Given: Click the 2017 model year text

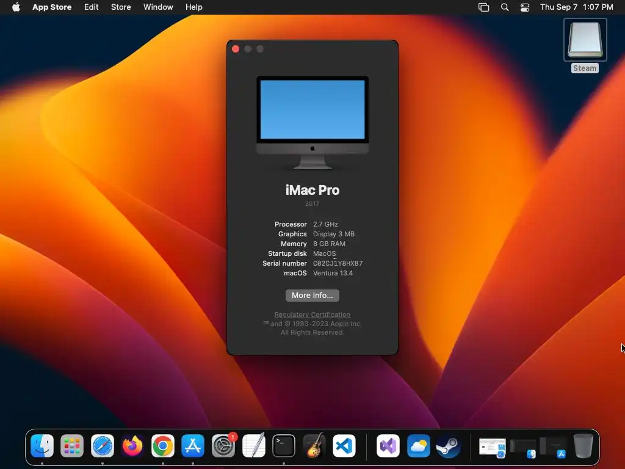Looking at the screenshot, I should (312, 204).
